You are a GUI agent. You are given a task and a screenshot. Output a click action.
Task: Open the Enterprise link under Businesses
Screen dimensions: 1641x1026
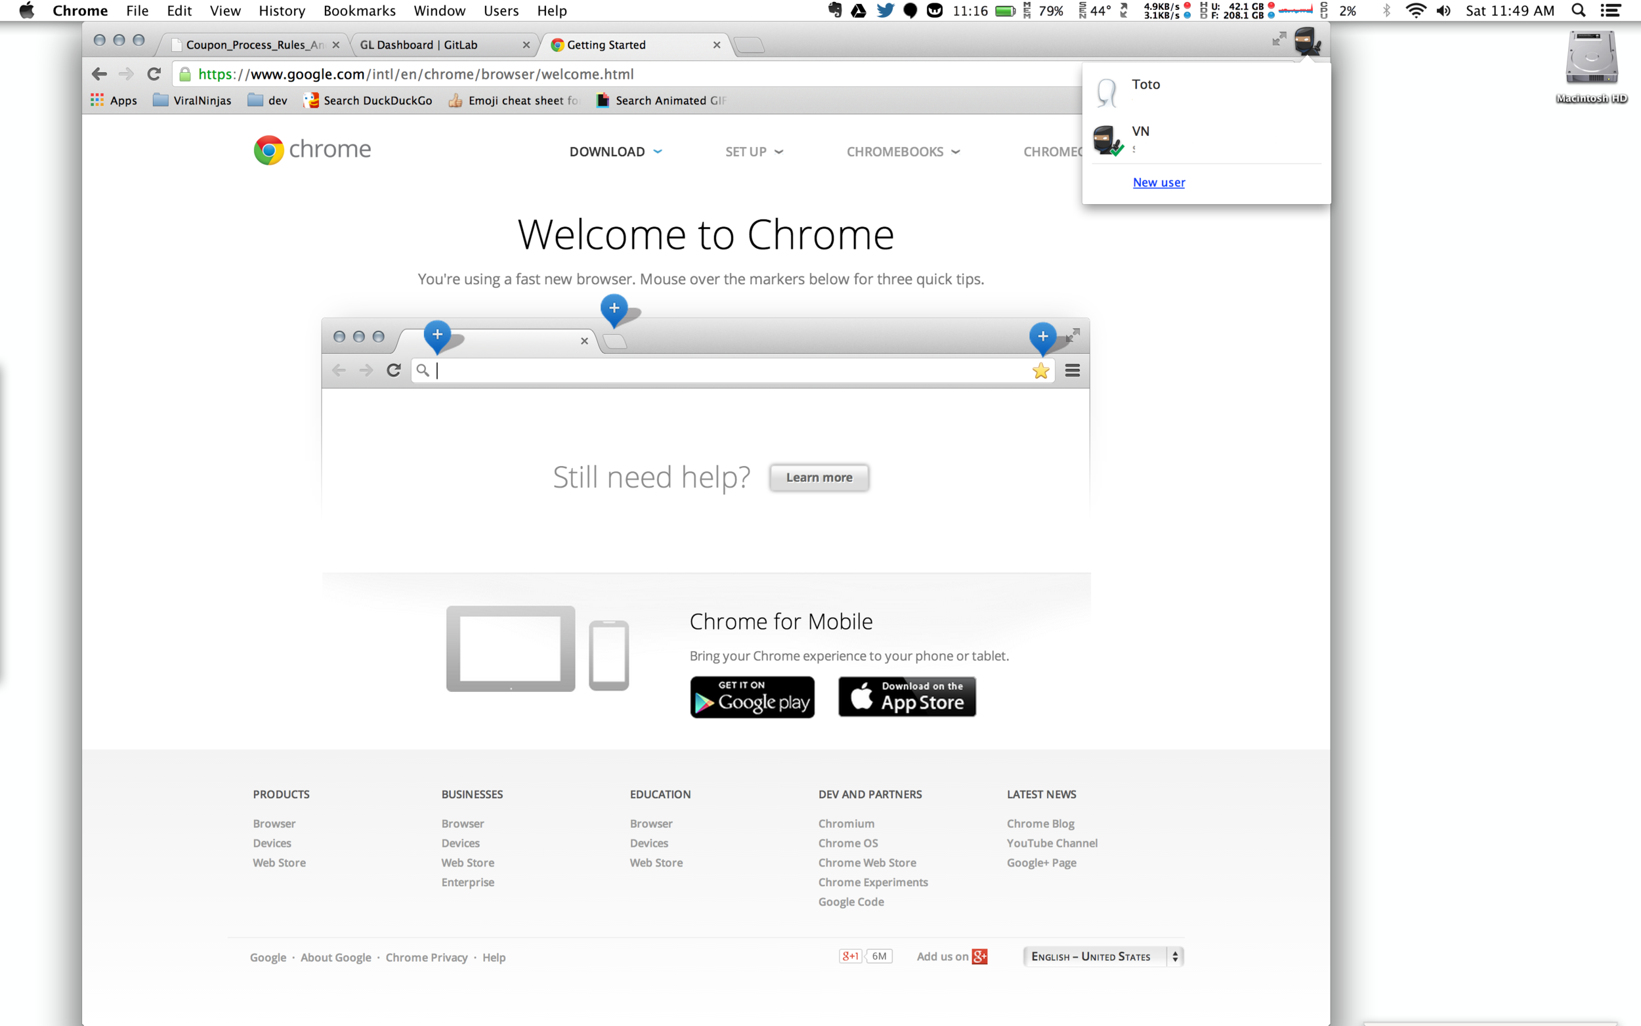[x=468, y=883]
